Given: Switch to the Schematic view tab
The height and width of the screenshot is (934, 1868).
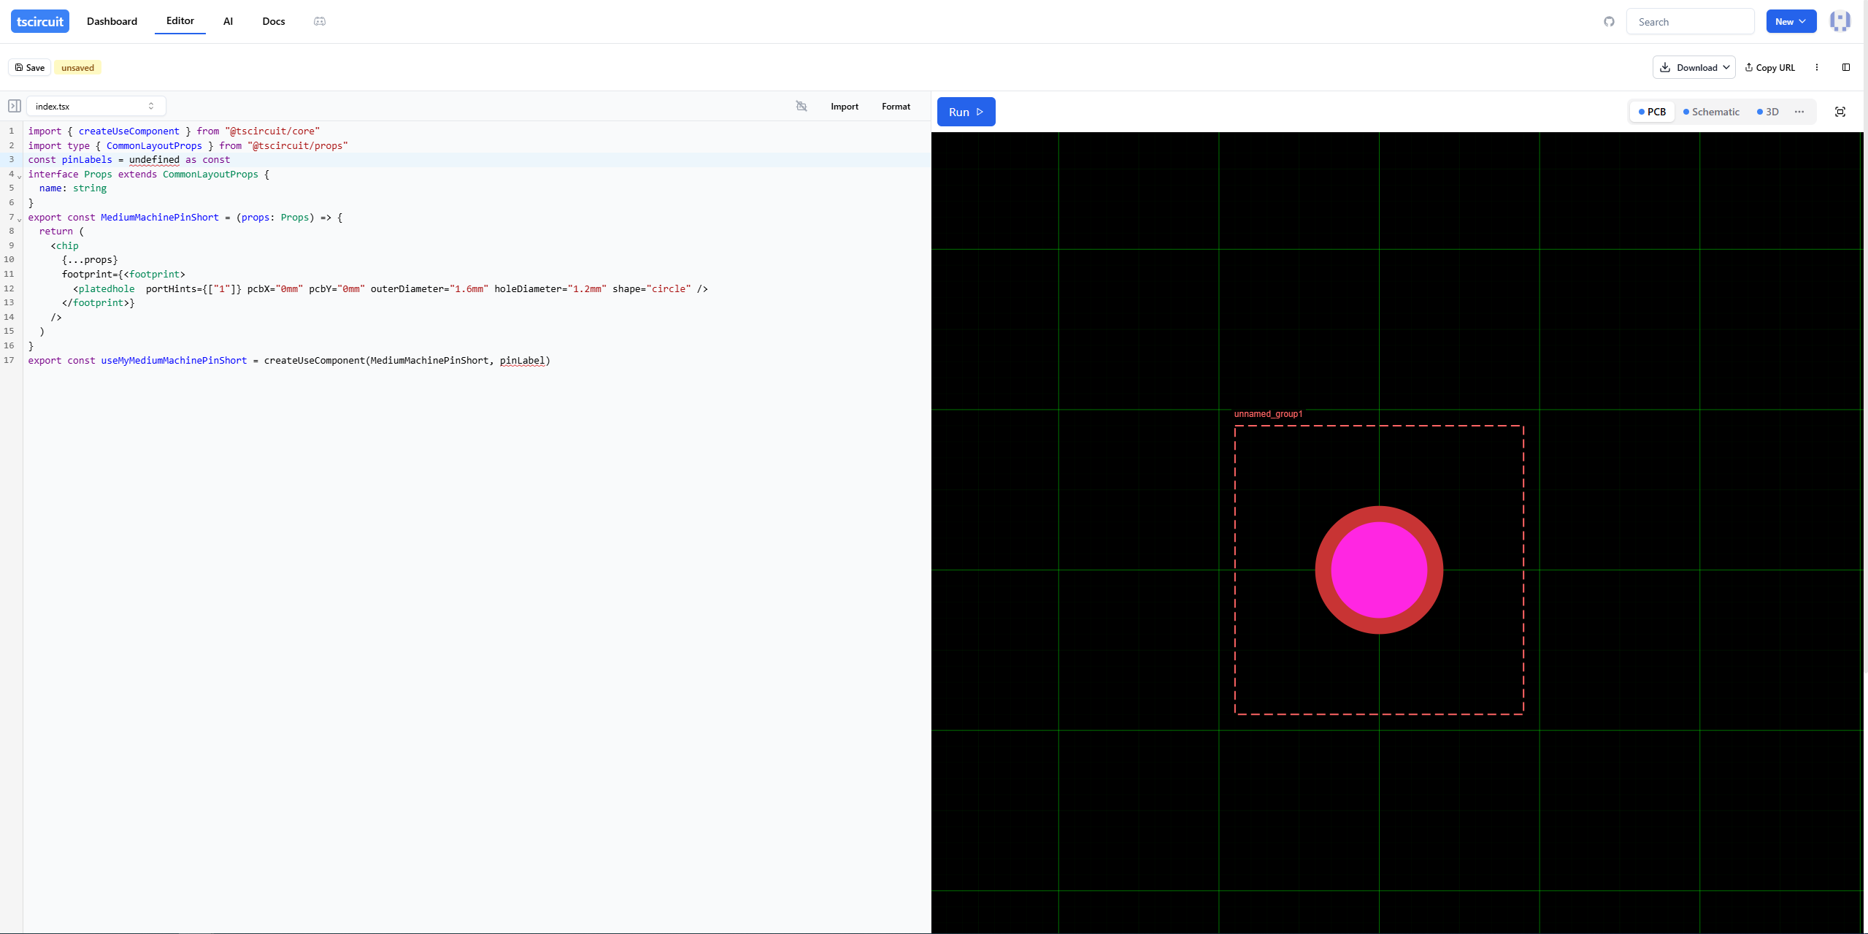Looking at the screenshot, I should pos(1710,112).
